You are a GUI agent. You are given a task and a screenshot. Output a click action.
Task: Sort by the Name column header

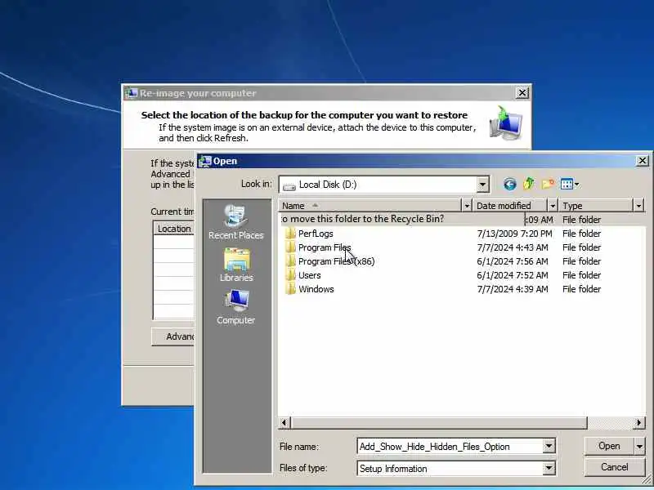point(370,206)
